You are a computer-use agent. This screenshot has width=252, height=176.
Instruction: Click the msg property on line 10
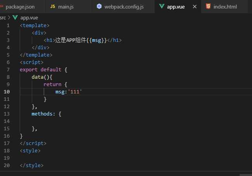coord(60,92)
